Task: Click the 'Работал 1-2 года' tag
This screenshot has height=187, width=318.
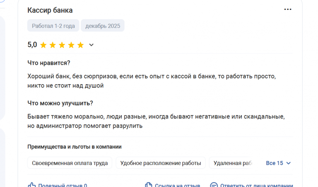Action: click(x=53, y=26)
